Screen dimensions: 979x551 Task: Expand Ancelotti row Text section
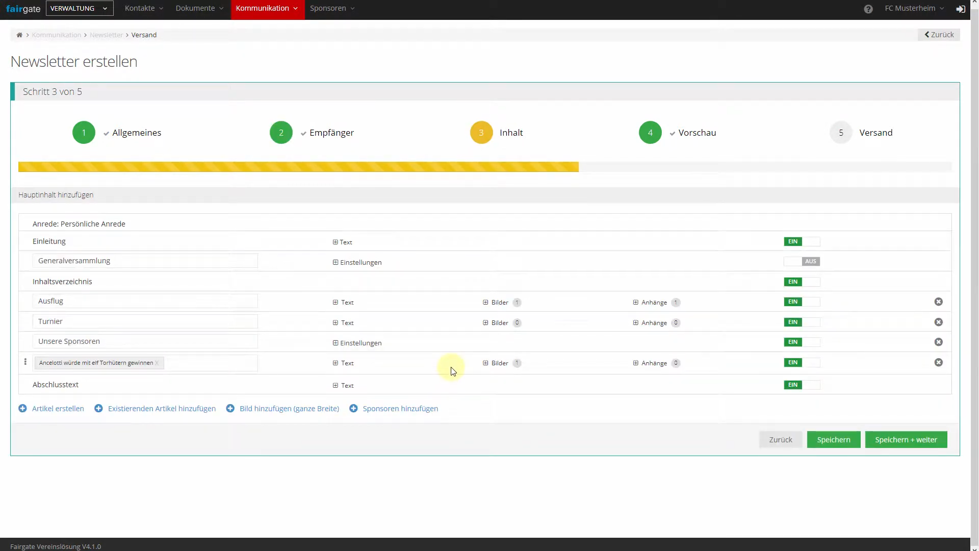coord(343,363)
